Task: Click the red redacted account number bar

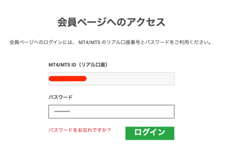Action: (x=68, y=79)
